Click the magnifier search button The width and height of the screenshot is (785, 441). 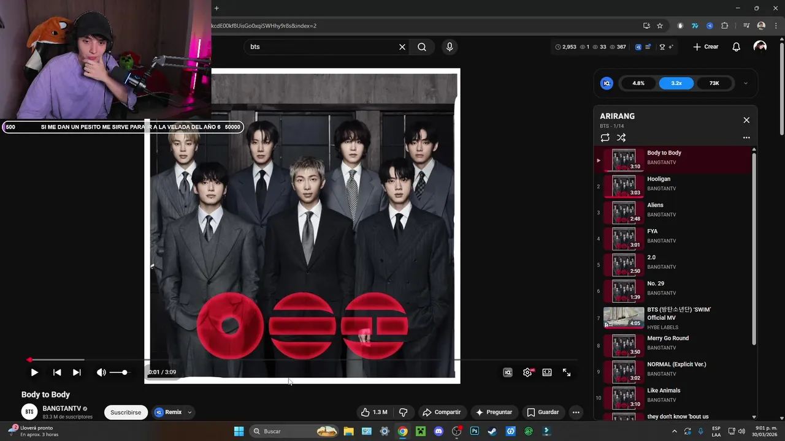[x=422, y=47]
